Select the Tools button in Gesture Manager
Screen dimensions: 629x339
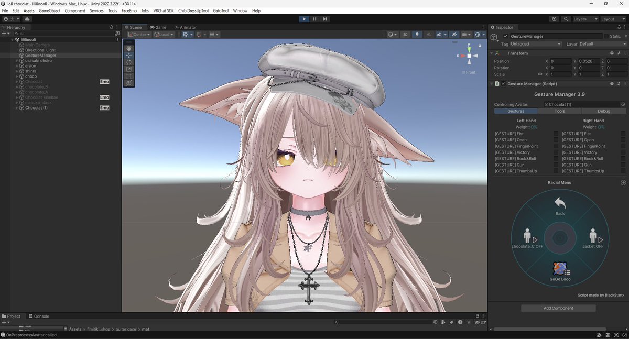tap(560, 111)
